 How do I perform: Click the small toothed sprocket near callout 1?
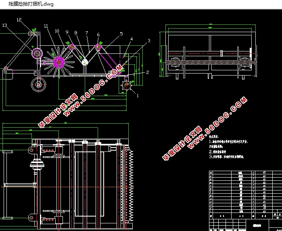(126, 85)
